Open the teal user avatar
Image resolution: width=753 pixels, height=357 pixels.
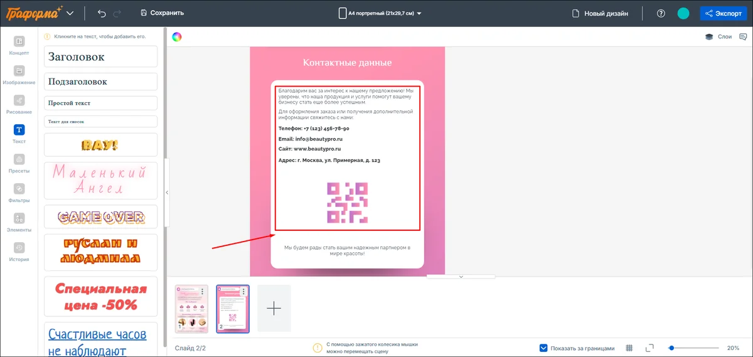click(683, 13)
